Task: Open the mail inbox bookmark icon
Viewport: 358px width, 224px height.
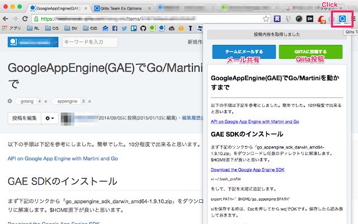Action: [106, 29]
